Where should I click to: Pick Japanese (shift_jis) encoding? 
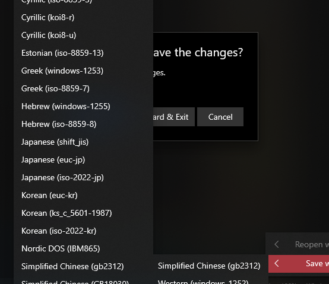(x=83, y=142)
